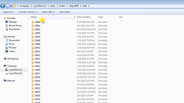
Task: Click the Forward navigation arrow
Action: pos(8,6)
